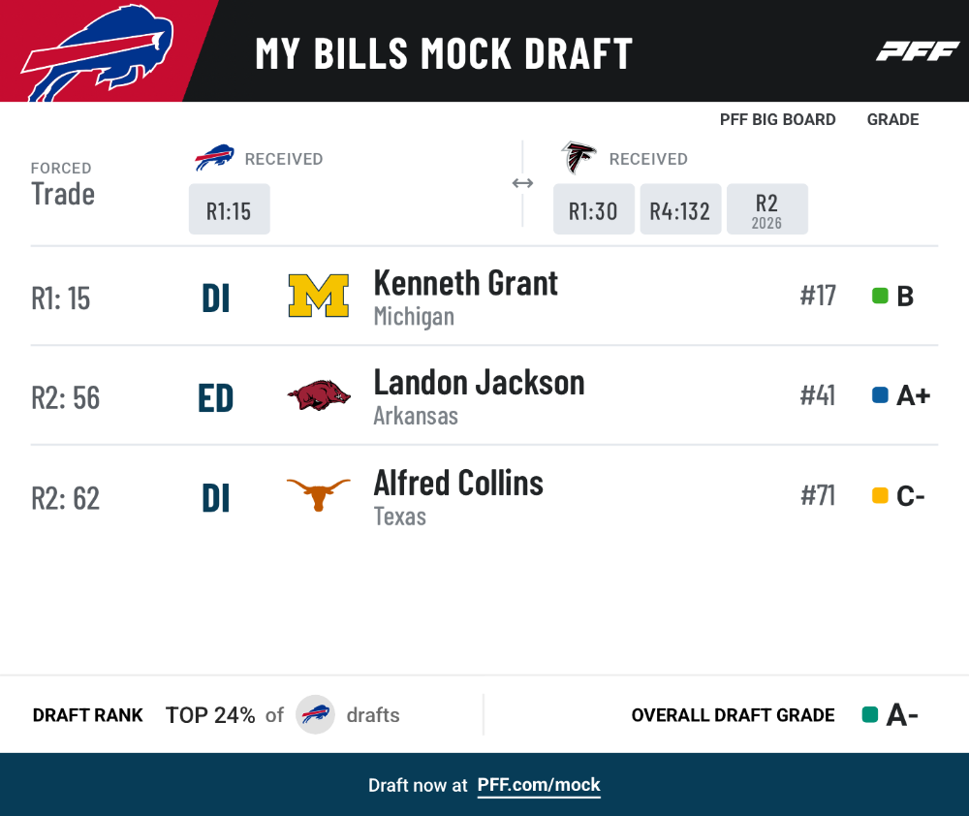Select the R2 2026 pick chip

[766, 209]
